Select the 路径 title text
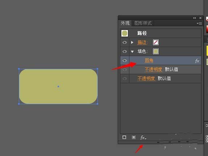The image size is (208, 156). [142, 33]
